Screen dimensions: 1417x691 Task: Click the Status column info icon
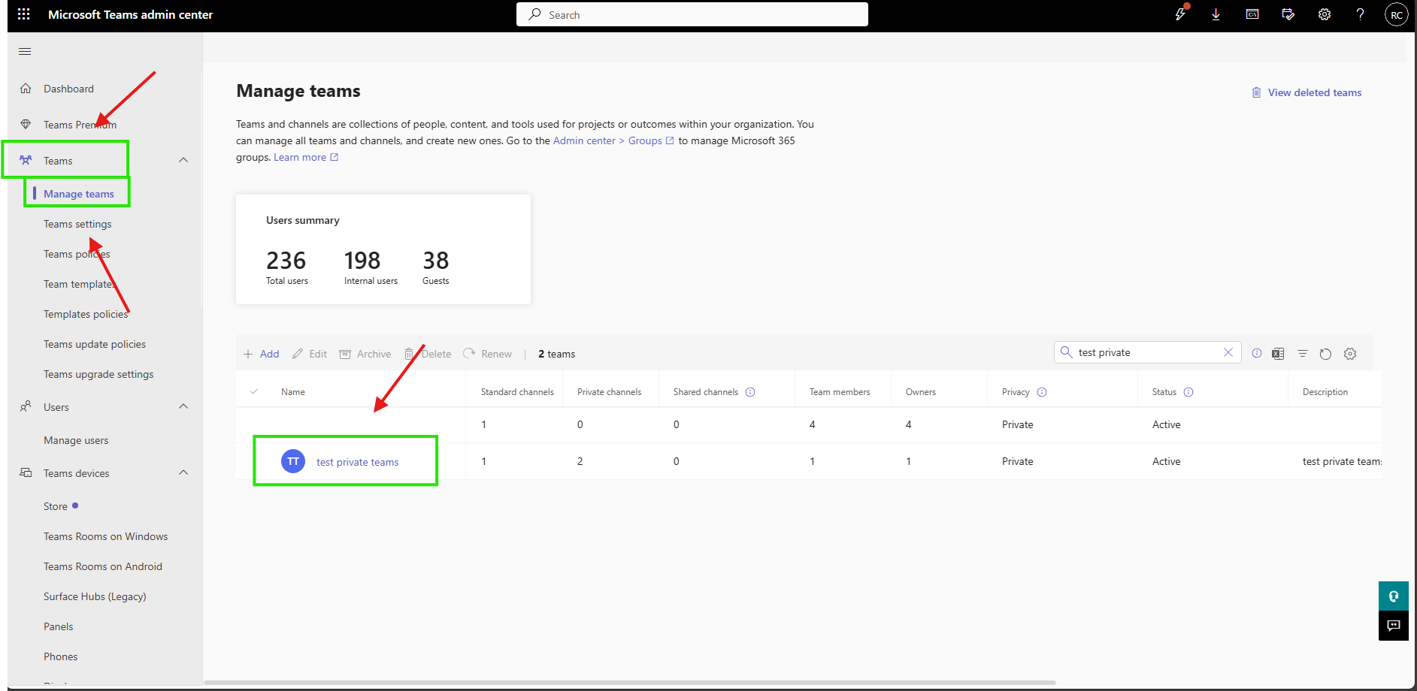coord(1188,392)
